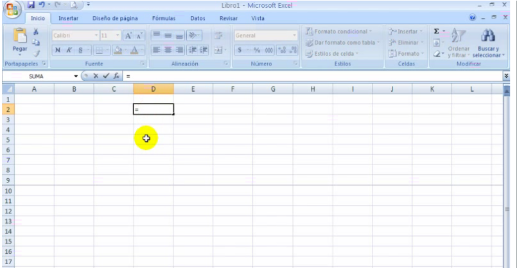The width and height of the screenshot is (517, 268).
Task: Open Excel Help question mark icon
Action: (473, 19)
